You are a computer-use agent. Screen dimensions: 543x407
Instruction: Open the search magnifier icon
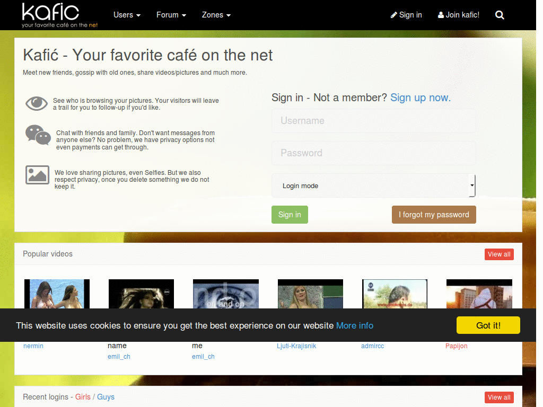(x=500, y=15)
